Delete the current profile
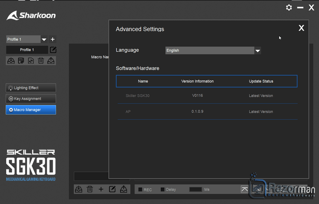Image resolution: width=319 pixels, height=204 pixels. (41, 61)
